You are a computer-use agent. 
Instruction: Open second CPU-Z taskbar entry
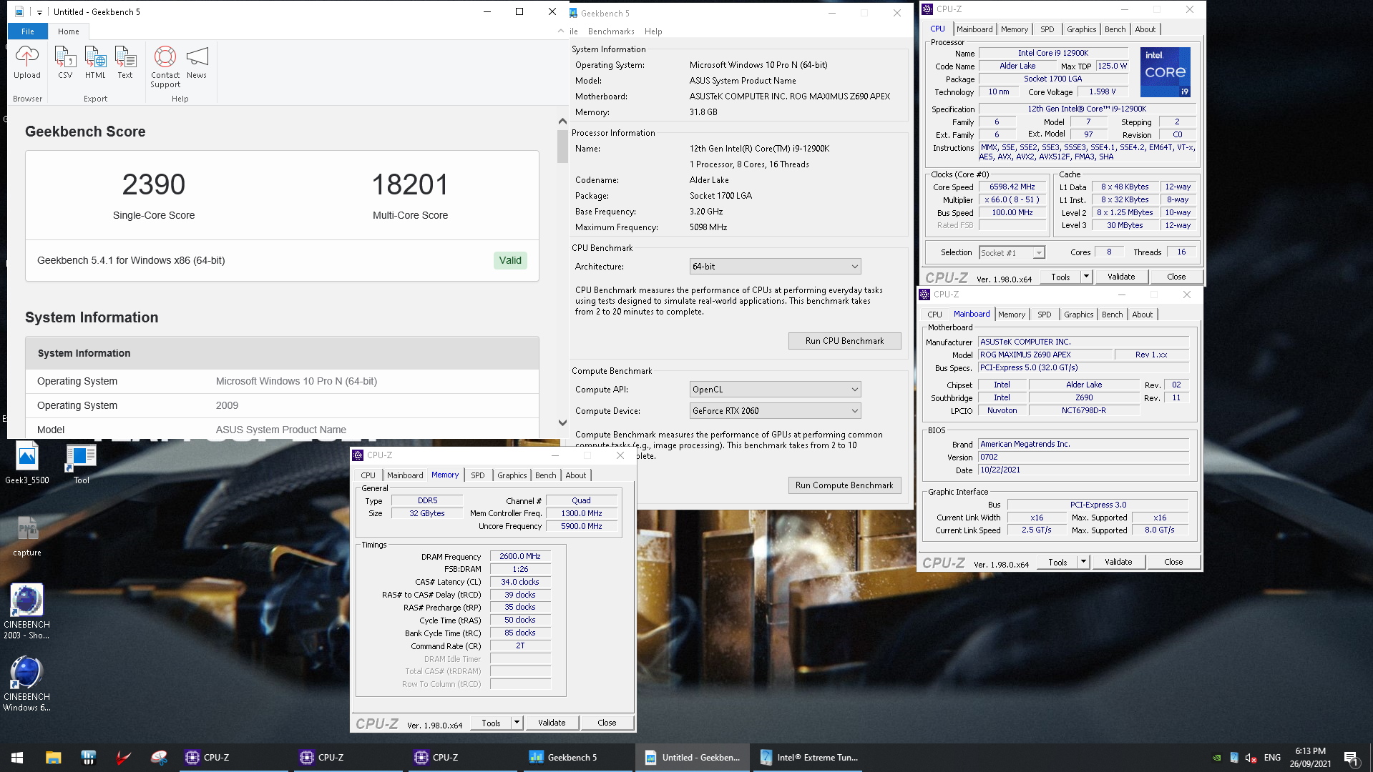point(347,758)
